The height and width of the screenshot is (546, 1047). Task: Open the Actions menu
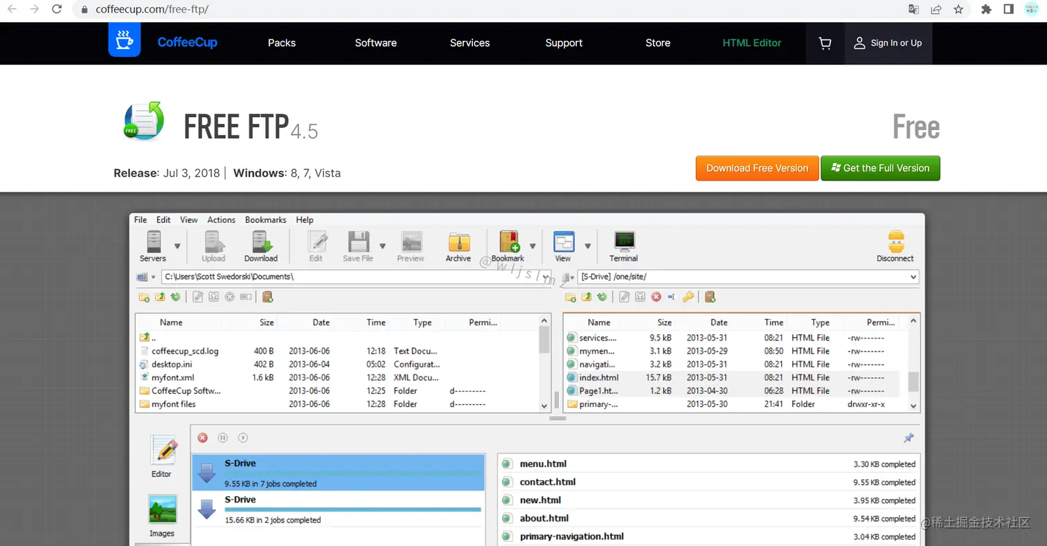[x=222, y=219]
